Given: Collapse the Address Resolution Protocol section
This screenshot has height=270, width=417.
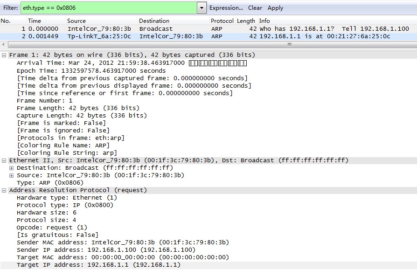Looking at the screenshot, I should (4, 190).
